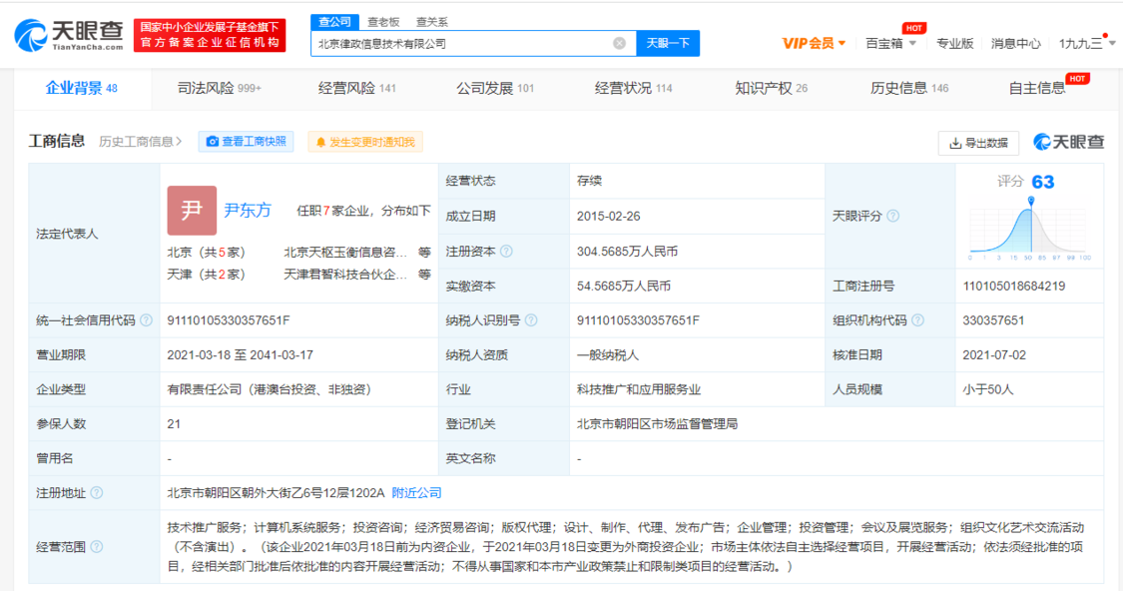Image resolution: width=1123 pixels, height=591 pixels.
Task: Open the 附近公司 link
Action: [x=417, y=493]
